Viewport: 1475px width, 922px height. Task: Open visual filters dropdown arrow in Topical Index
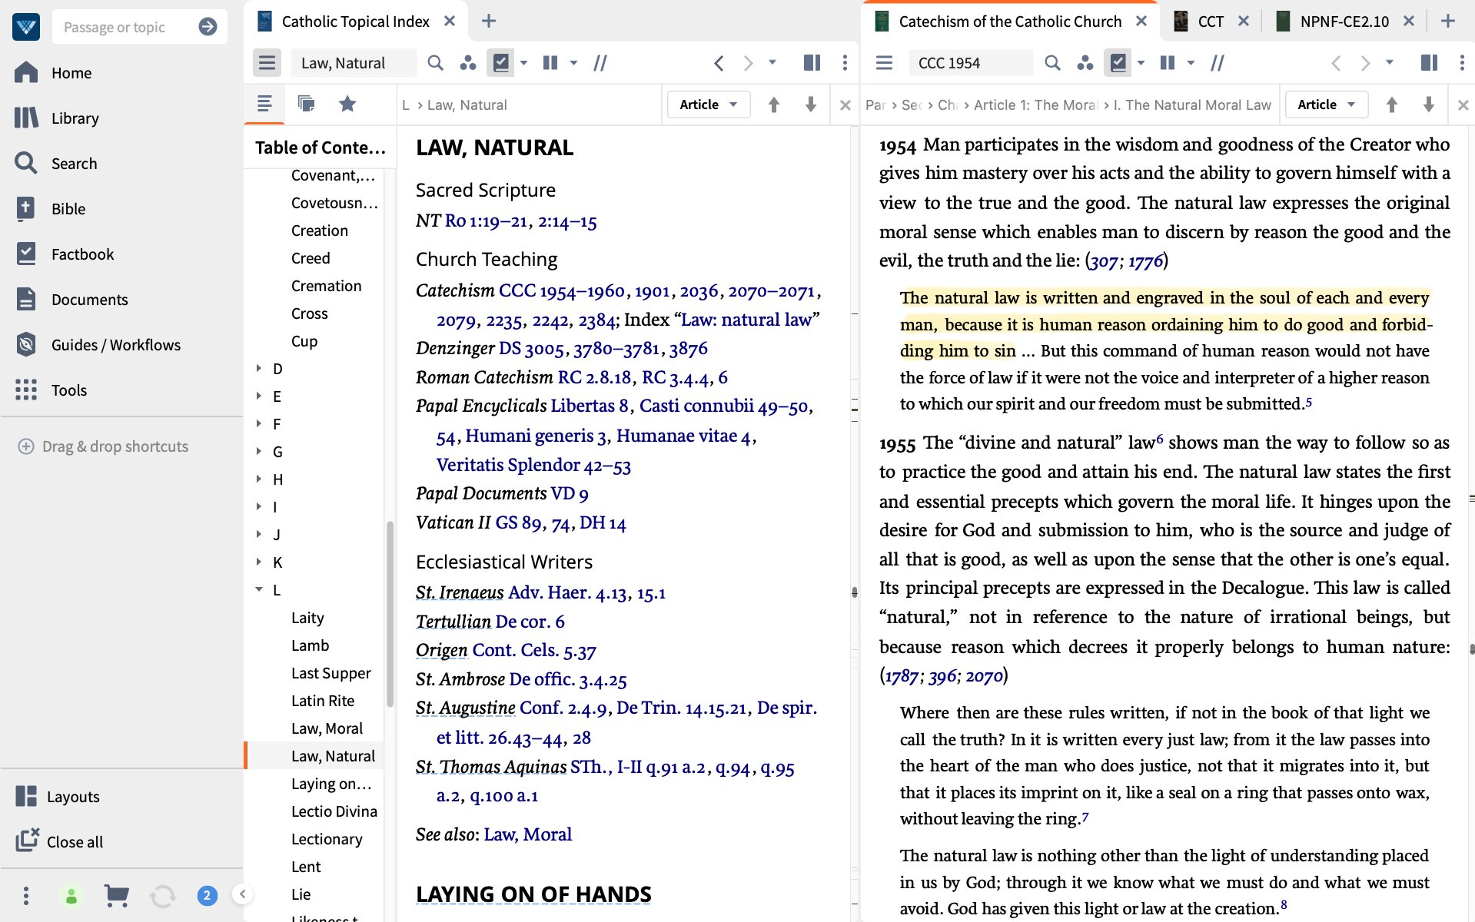point(524,63)
